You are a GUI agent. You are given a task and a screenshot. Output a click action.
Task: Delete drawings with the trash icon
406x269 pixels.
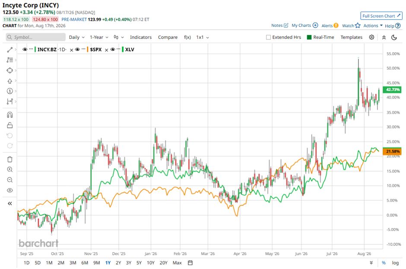coord(10,159)
